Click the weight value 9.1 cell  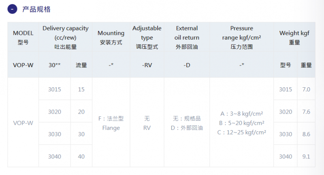coord(306,156)
